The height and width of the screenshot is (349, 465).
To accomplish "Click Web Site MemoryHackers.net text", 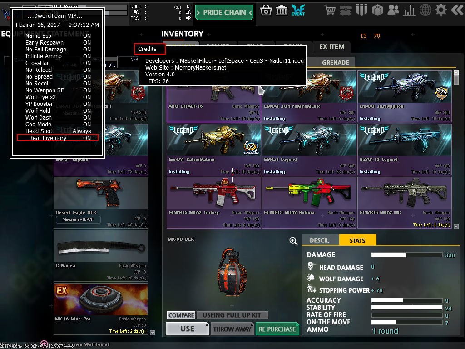I will (x=186, y=68).
